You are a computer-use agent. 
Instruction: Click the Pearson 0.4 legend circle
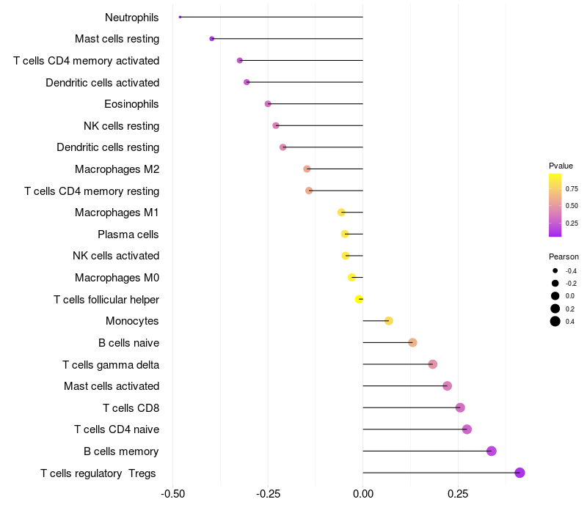pos(555,321)
